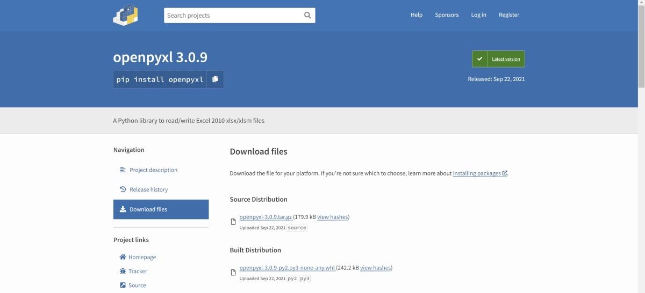
Task: Switch to Release history tab
Action: pos(148,189)
